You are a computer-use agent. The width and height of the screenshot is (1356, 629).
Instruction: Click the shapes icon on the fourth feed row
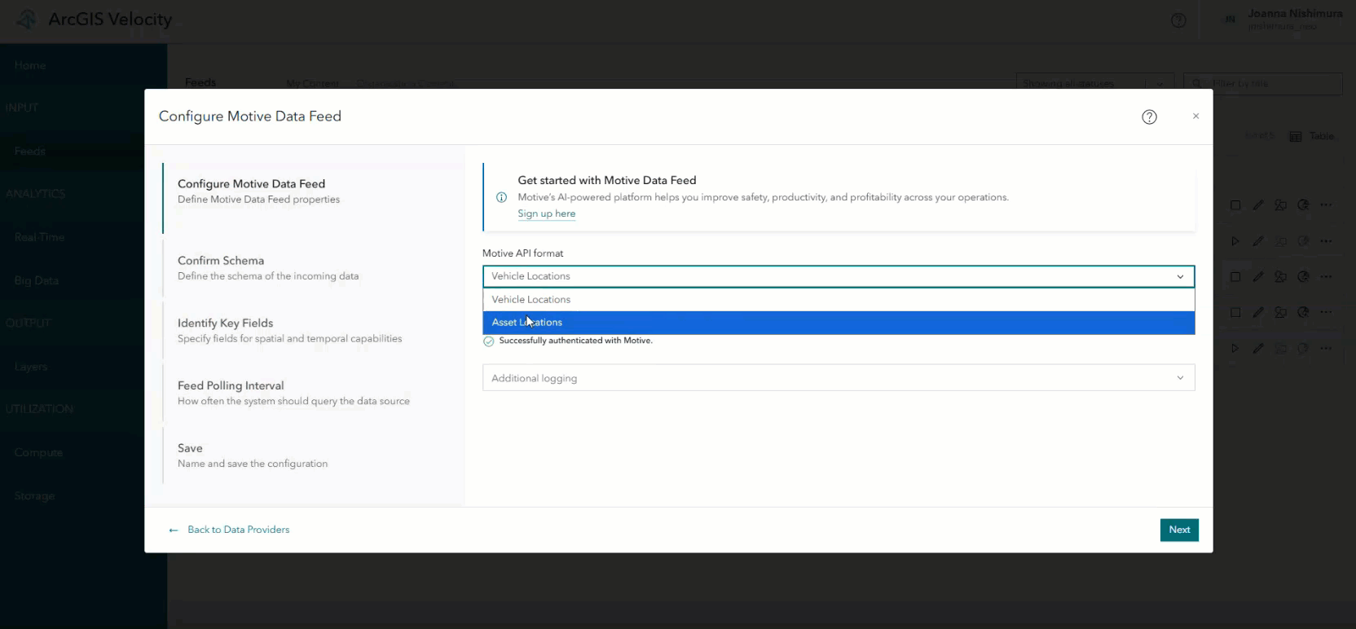[1281, 312]
